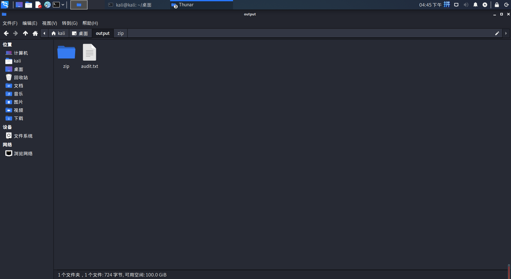Viewport: 511px width, 279px height.
Task: Click 桌面 path bar button
Action: click(x=80, y=33)
